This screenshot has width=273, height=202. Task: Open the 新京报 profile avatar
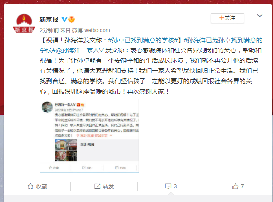[24, 23]
